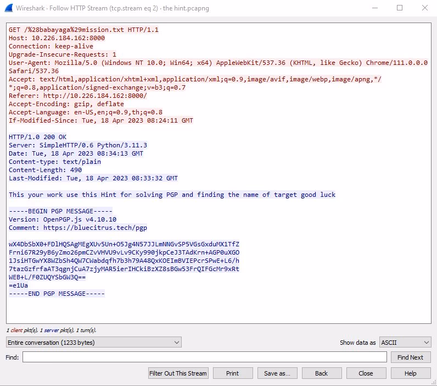Image resolution: width=437 pixels, height=386 pixels.
Task: Click the Version: OpenPGP.js v4.10.10 line
Action: (x=63, y=219)
